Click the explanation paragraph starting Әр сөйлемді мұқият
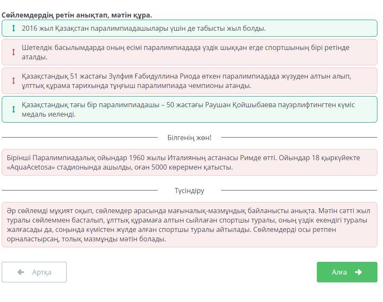Image resolution: width=383 pixels, height=302 pixels. click(x=189, y=225)
